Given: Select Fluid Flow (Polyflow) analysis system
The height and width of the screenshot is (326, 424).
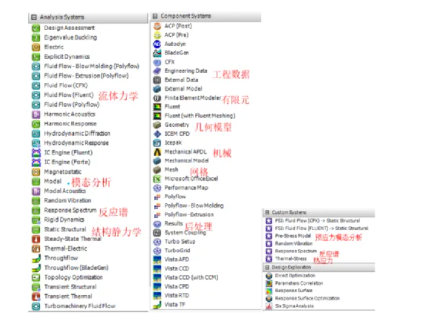Looking at the screenshot, I should 72,104.
